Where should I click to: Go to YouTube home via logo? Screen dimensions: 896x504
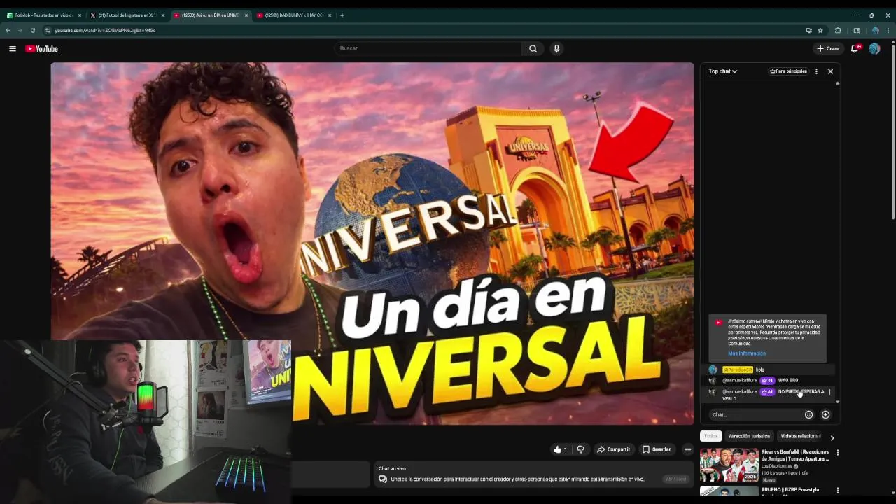(x=41, y=48)
